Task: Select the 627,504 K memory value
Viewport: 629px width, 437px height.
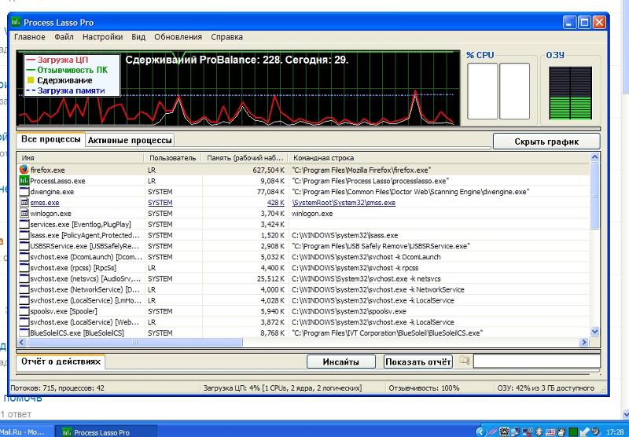Action: pos(268,170)
